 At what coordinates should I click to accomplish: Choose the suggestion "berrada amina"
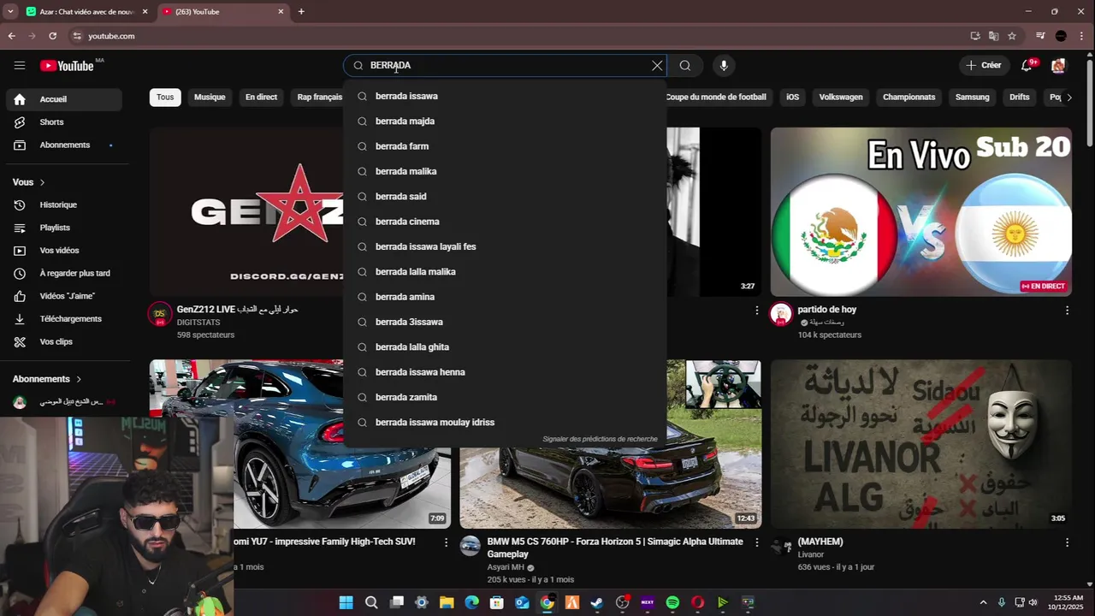coord(505,297)
